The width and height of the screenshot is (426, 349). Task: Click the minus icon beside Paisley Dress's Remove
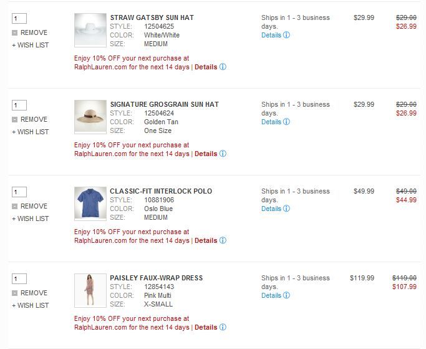[15, 293]
